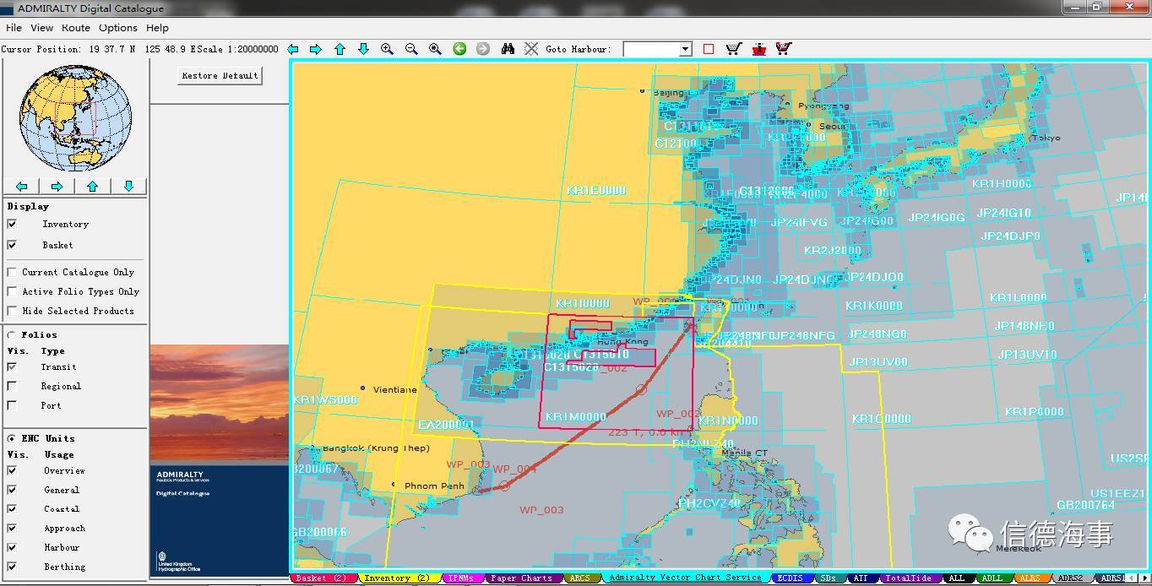Switch to the AIT tab
This screenshot has height=586, width=1152.
pos(861,578)
